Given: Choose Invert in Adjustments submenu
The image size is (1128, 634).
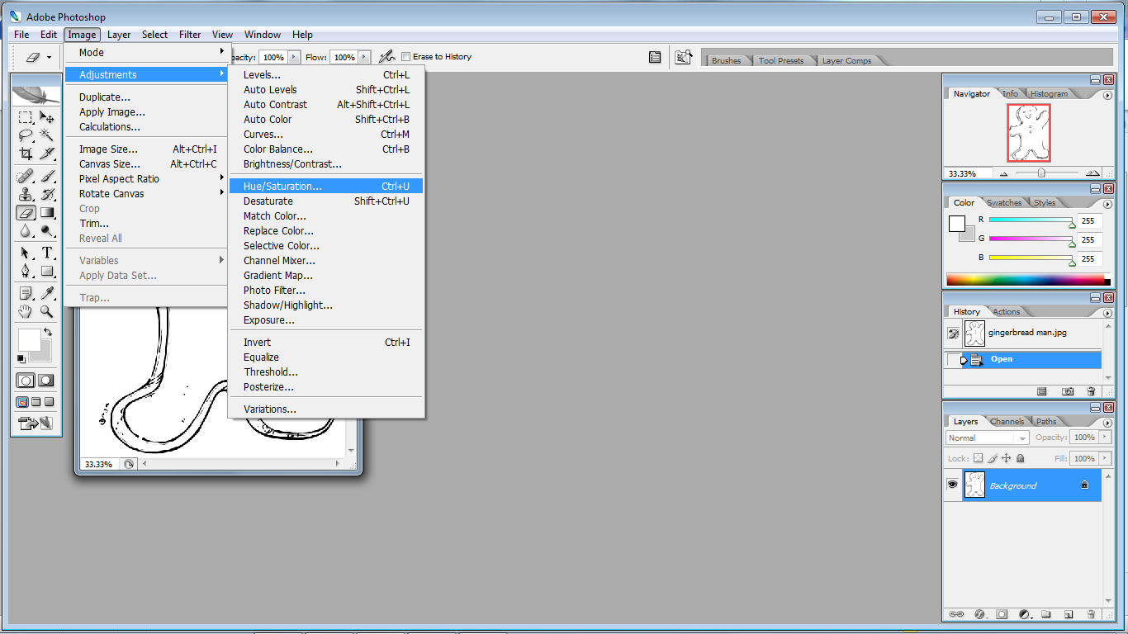Looking at the screenshot, I should pos(326,343).
